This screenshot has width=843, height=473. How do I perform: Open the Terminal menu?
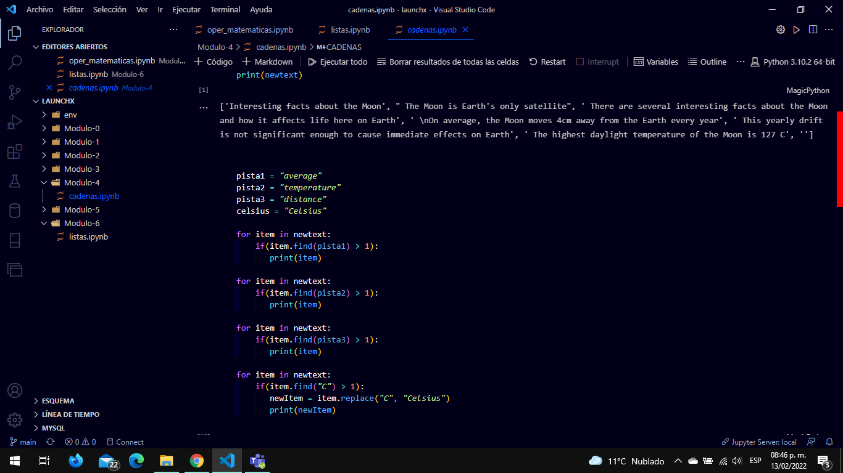[x=225, y=9]
